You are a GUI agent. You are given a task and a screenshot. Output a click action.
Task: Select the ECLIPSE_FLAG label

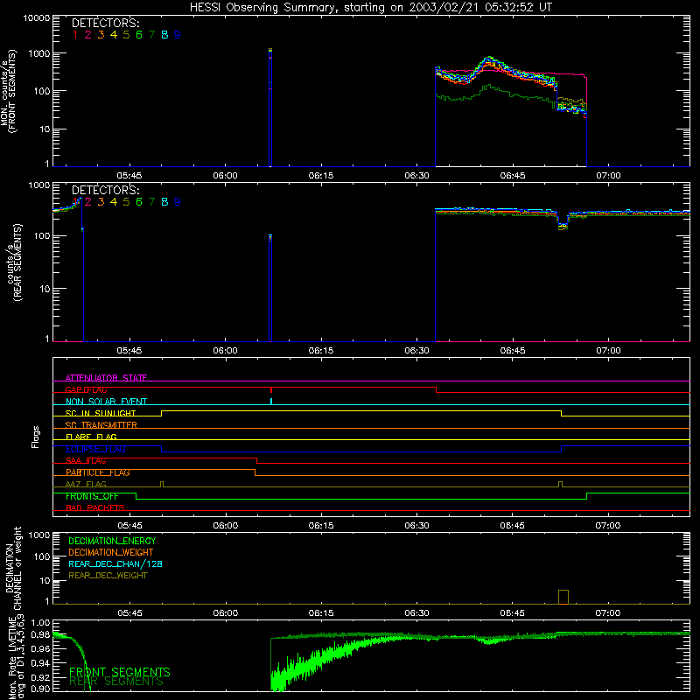coord(95,449)
